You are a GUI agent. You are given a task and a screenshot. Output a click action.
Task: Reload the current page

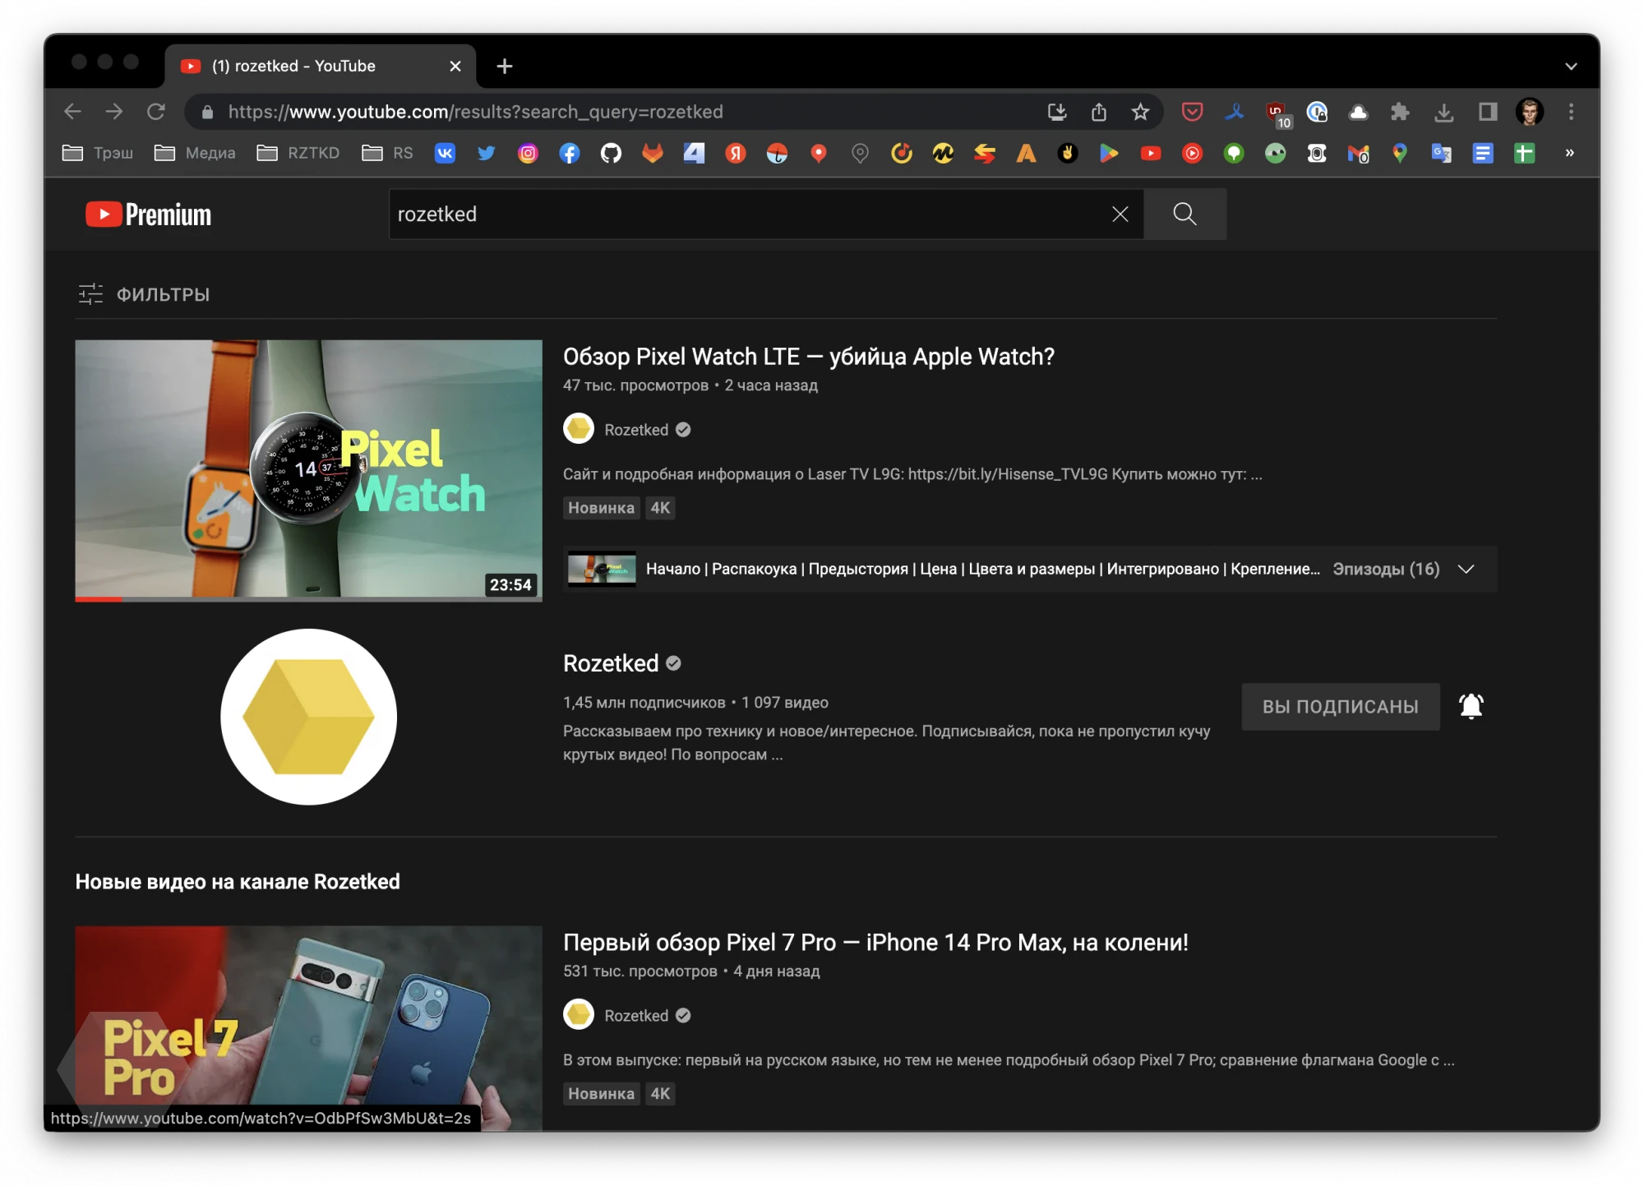click(156, 112)
